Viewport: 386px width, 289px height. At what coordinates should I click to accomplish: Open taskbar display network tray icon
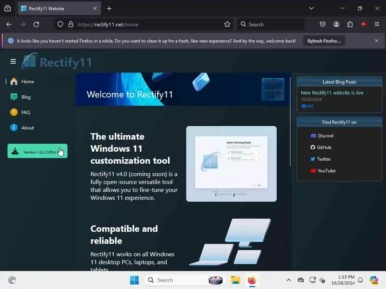point(312,280)
